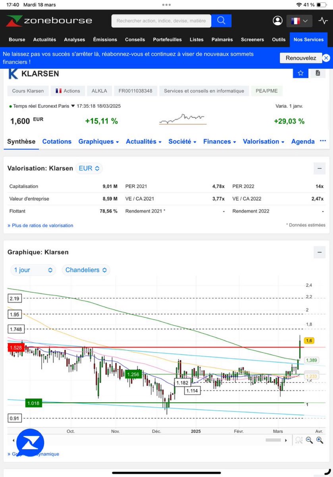Click the floating round Zonebourse button
Screen dimensions: 333x477
coord(30,443)
